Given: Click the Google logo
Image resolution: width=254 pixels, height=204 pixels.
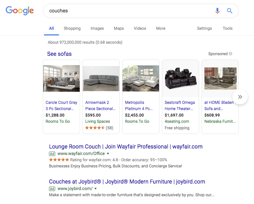Looking at the screenshot, I should click(x=20, y=11).
